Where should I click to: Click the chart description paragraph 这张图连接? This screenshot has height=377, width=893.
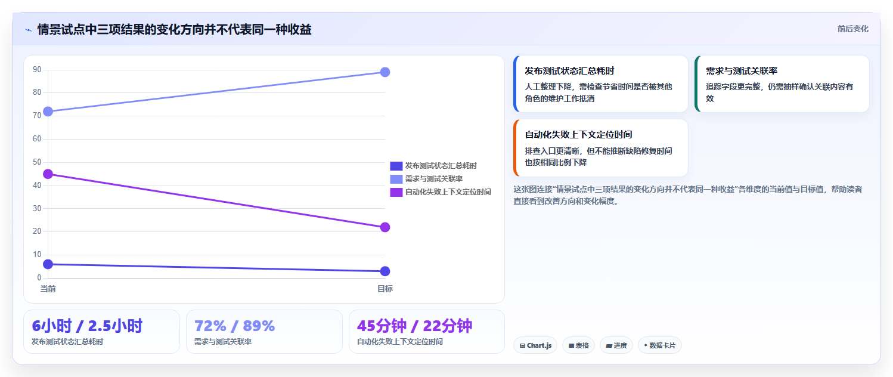[687, 195]
